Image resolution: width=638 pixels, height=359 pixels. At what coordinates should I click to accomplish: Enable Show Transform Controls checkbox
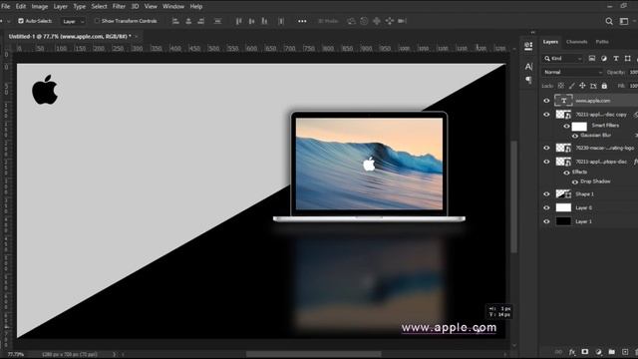click(x=97, y=21)
